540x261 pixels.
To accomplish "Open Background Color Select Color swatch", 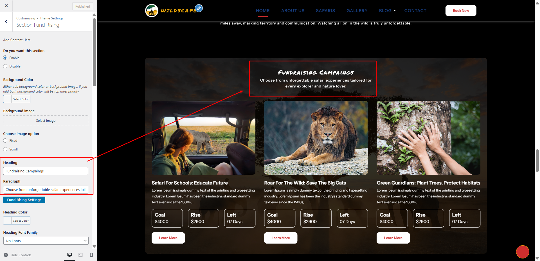I will click(x=17, y=99).
